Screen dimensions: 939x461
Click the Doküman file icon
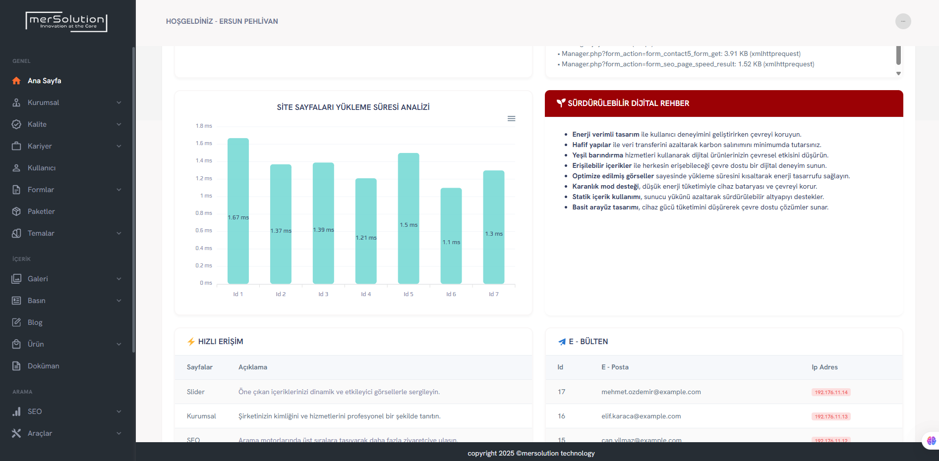click(x=16, y=366)
